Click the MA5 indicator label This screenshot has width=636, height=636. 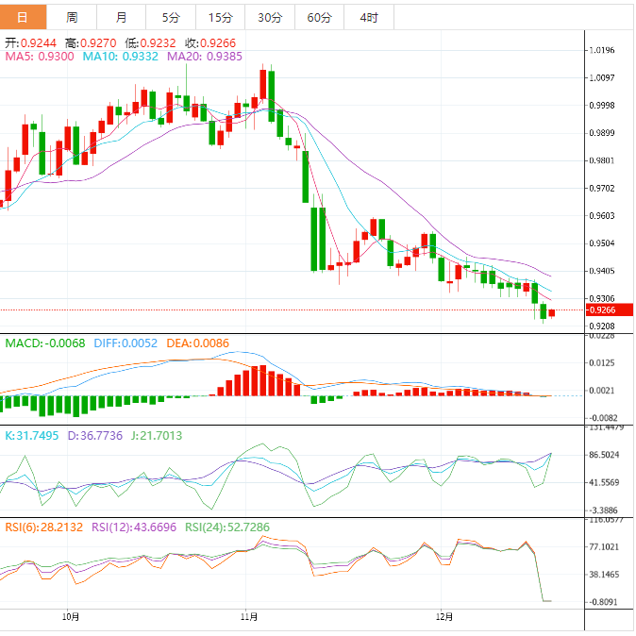coord(40,57)
